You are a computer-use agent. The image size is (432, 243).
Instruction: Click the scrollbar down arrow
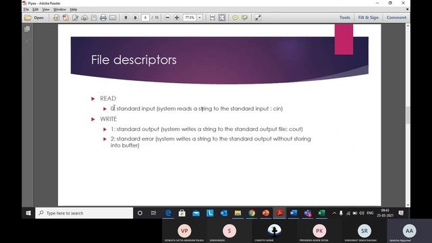coord(408,205)
